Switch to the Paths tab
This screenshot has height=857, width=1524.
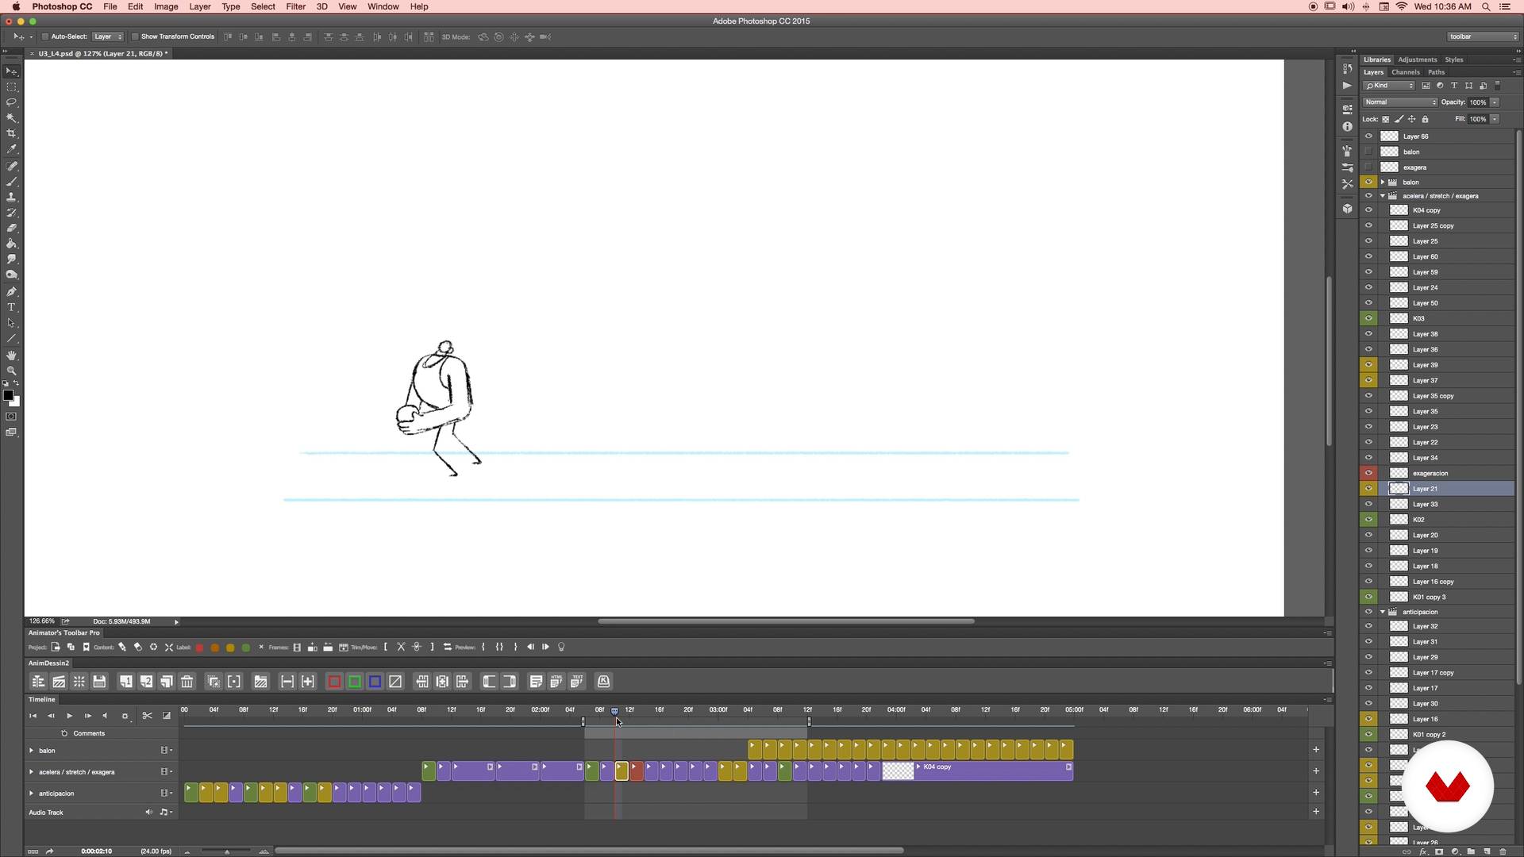1437,72
